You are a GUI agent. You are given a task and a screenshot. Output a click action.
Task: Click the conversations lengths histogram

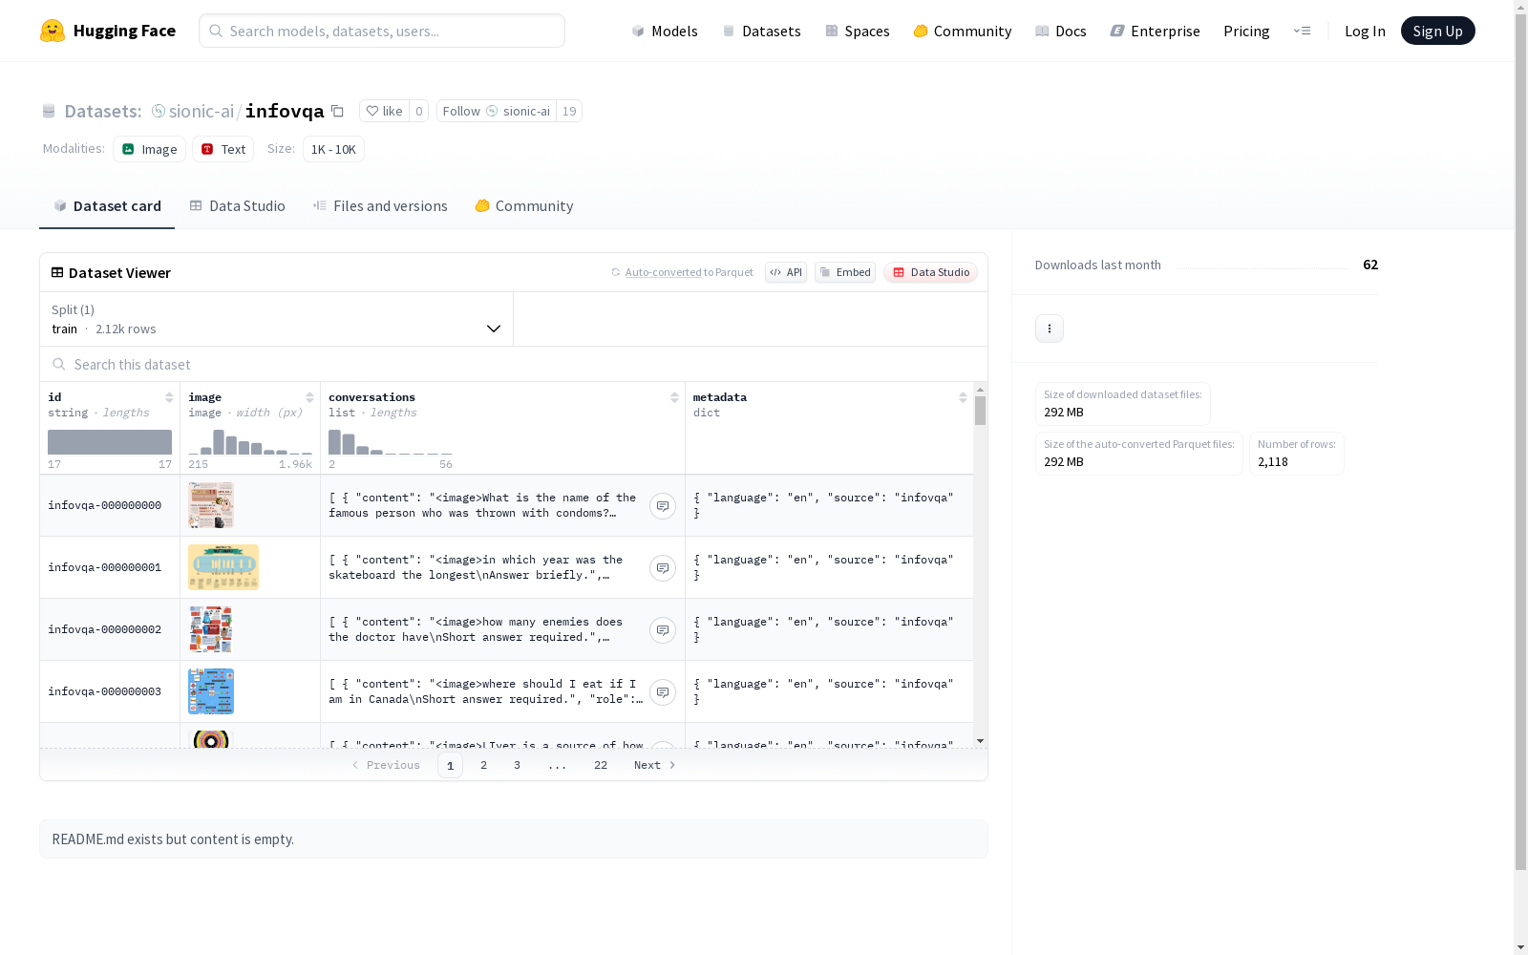point(391,442)
